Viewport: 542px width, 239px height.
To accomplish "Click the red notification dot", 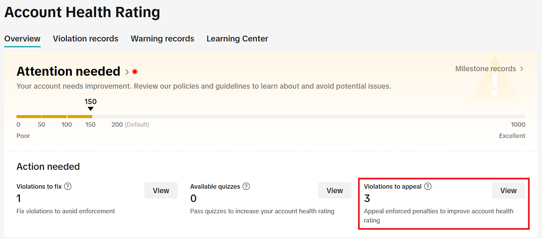I will click(x=135, y=72).
